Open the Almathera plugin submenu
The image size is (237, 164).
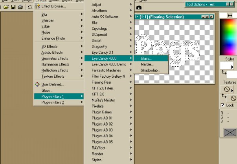(x=109, y=11)
